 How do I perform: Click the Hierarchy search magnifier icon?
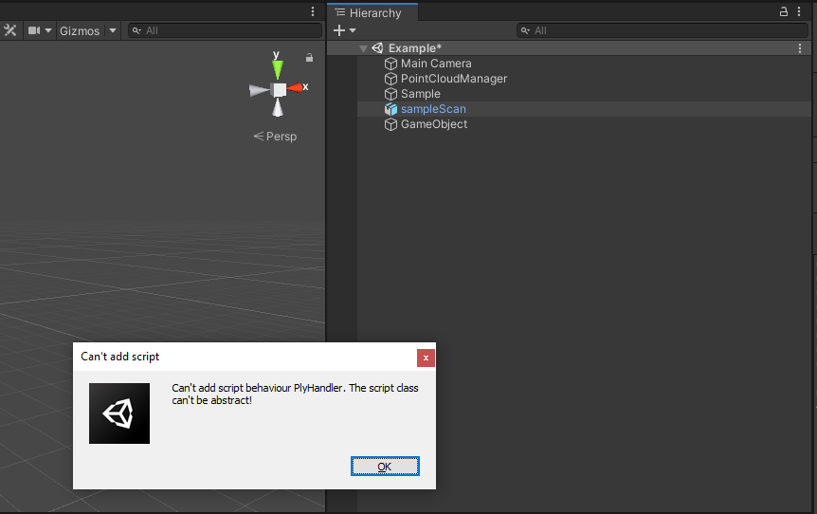(x=525, y=30)
